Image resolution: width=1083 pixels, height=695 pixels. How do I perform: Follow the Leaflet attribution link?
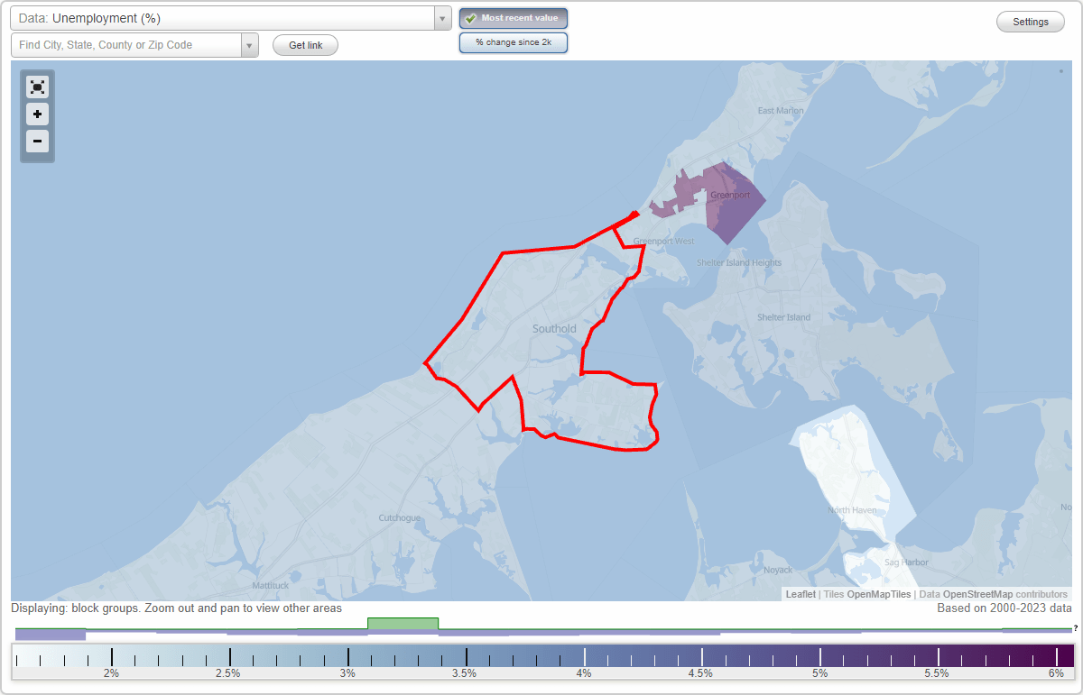pos(801,594)
